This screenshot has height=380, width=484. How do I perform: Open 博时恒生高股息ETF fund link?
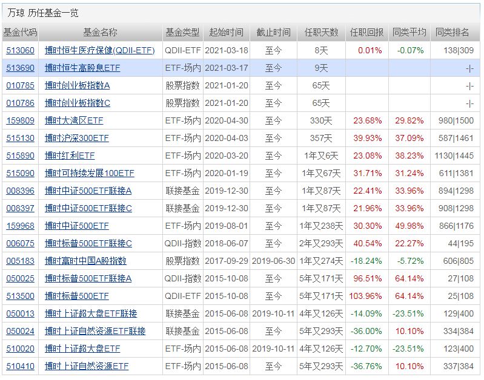click(82, 68)
